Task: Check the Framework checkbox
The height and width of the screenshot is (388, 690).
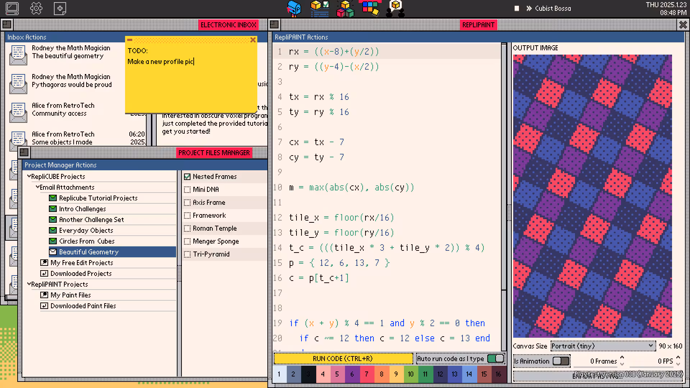Action: coord(187,216)
